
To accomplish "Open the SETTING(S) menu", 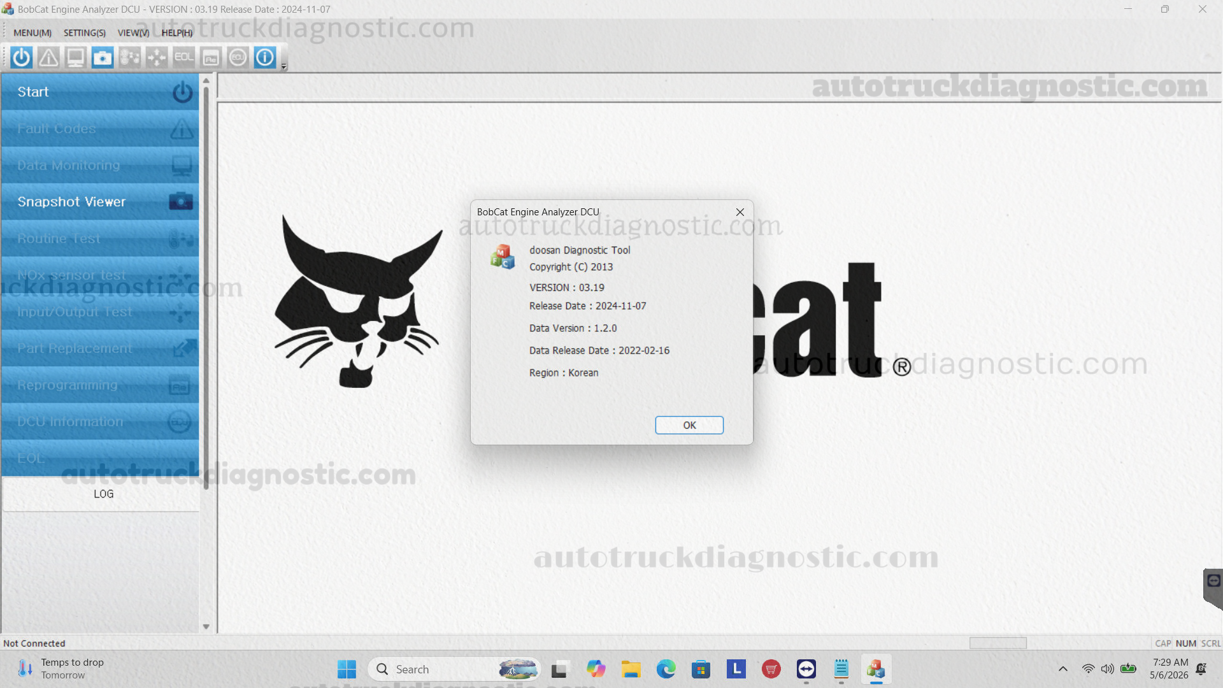I will (85, 32).
